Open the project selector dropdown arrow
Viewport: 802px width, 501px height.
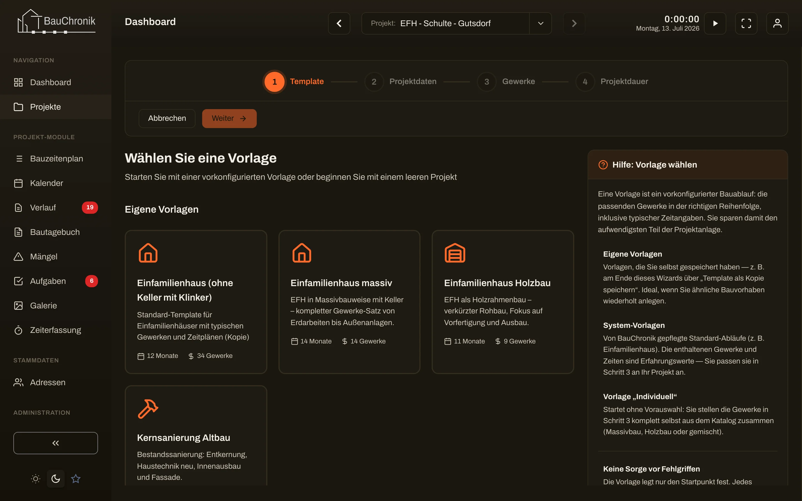(x=541, y=23)
